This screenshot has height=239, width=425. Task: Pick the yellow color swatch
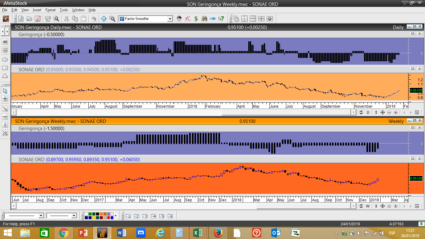(94, 218)
